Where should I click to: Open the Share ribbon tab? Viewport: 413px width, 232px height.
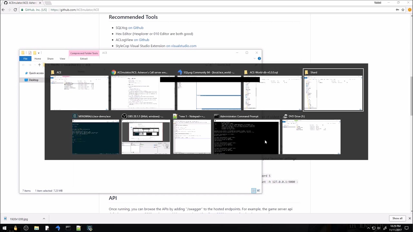coord(50,59)
